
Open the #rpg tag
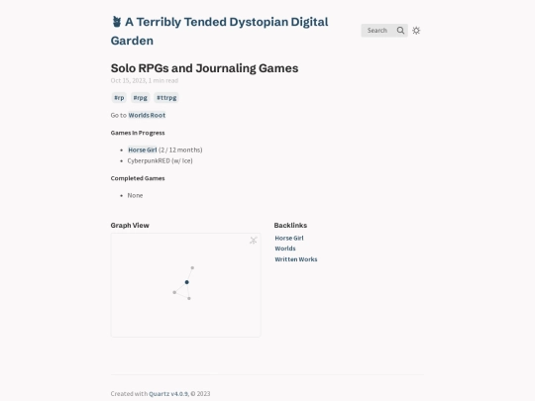(141, 98)
